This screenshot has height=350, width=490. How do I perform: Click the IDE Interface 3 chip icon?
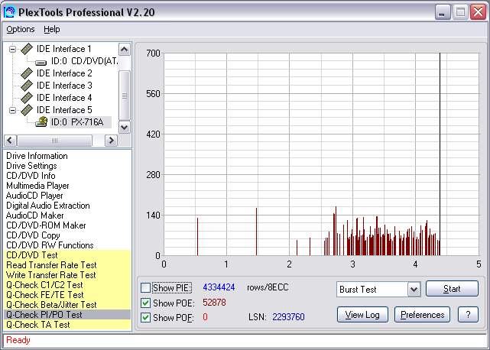click(27, 86)
